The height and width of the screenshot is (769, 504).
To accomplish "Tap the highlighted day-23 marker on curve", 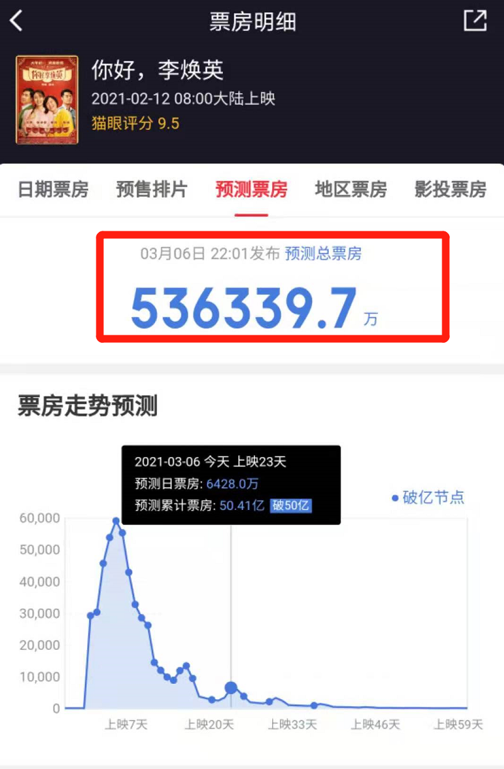I will coord(231,688).
